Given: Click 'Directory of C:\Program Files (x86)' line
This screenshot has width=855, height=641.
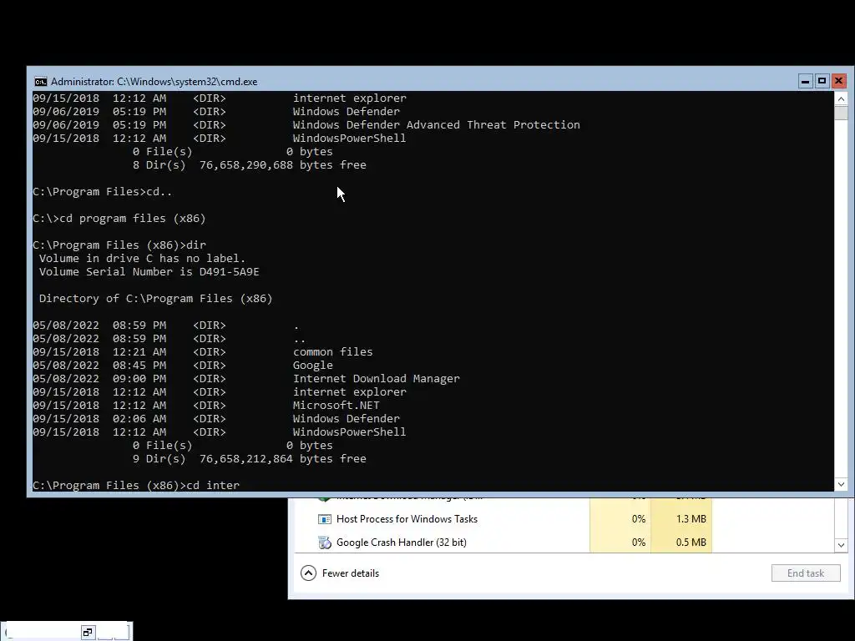Looking at the screenshot, I should tap(155, 298).
